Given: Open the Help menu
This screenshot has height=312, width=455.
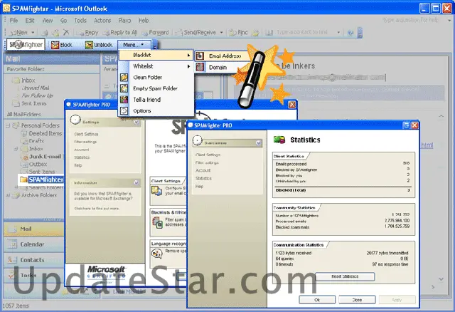Looking at the screenshot, I should (x=144, y=21).
